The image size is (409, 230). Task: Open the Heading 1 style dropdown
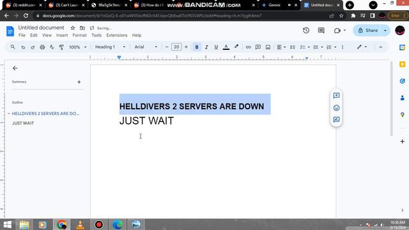(110, 47)
